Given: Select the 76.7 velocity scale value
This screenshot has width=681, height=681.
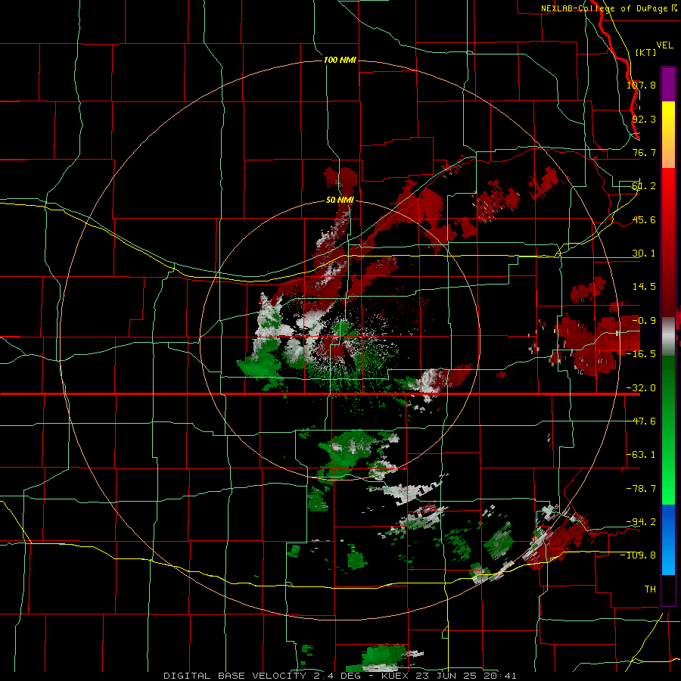Looking at the screenshot, I should click(x=644, y=152).
